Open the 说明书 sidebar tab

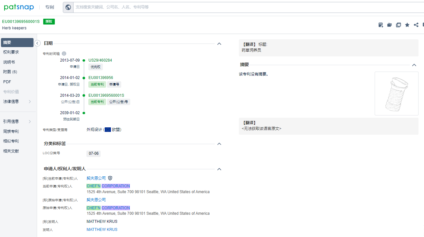(9, 62)
